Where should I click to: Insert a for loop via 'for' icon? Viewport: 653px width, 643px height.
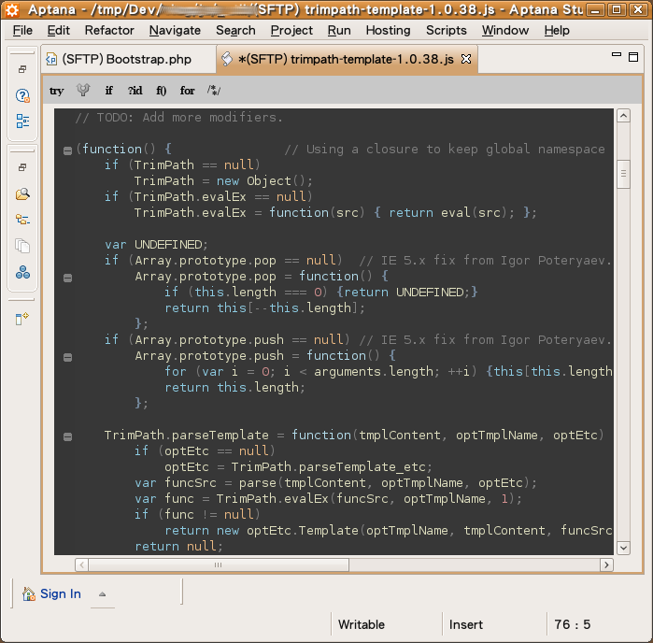[188, 90]
